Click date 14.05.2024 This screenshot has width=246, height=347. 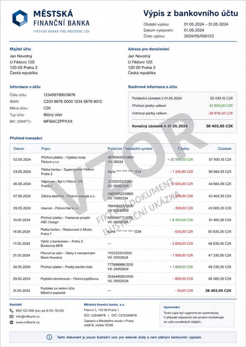22,231
